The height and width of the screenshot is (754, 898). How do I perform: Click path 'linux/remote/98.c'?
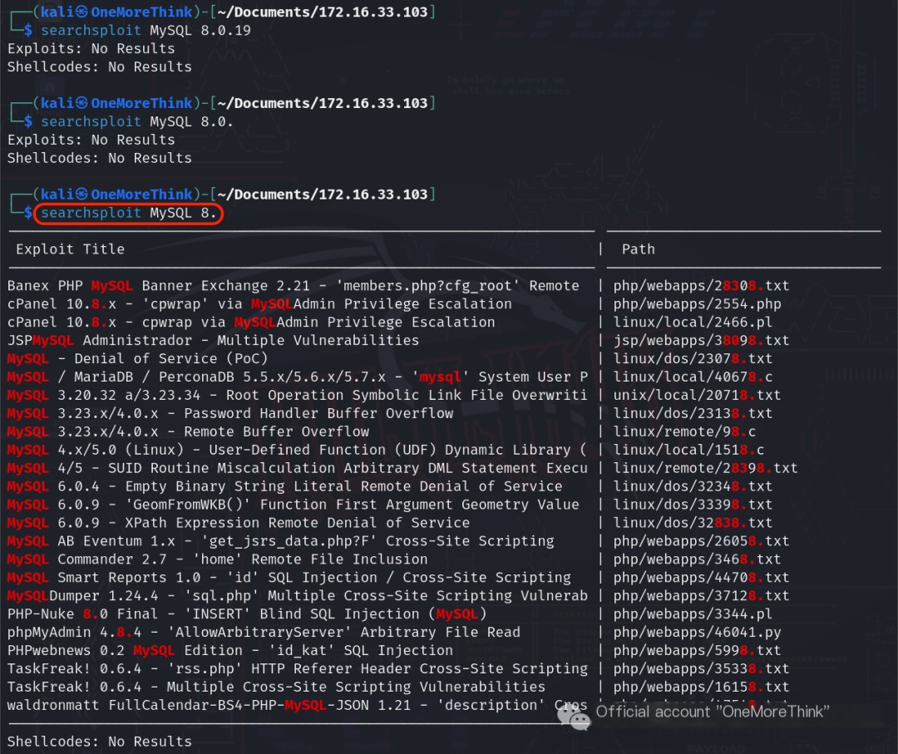point(684,432)
